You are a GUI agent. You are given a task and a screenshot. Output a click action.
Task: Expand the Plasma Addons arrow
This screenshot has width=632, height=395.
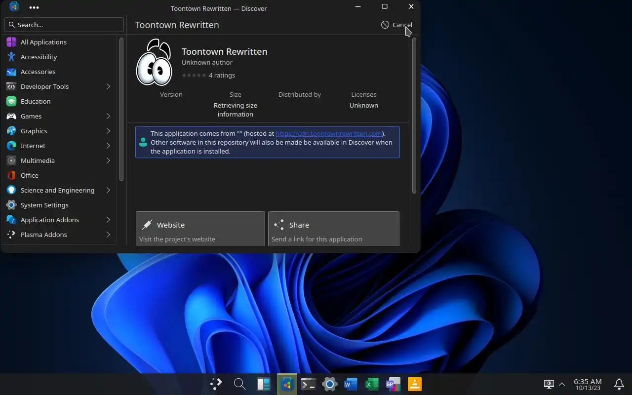pos(108,235)
